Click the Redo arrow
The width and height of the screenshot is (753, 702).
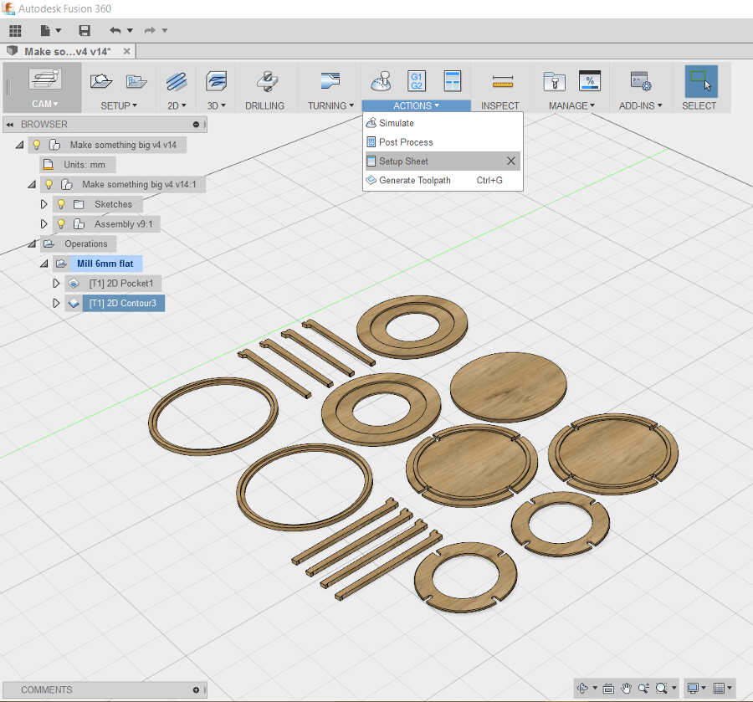(150, 31)
